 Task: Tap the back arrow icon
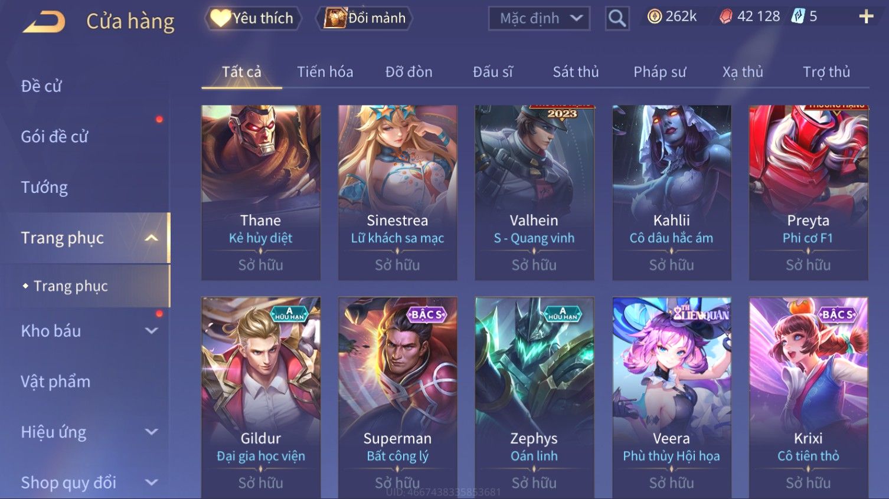[x=44, y=22]
